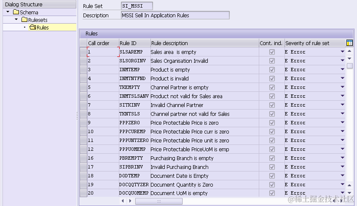Click description 'Document Date is Empty'

pos(180,176)
